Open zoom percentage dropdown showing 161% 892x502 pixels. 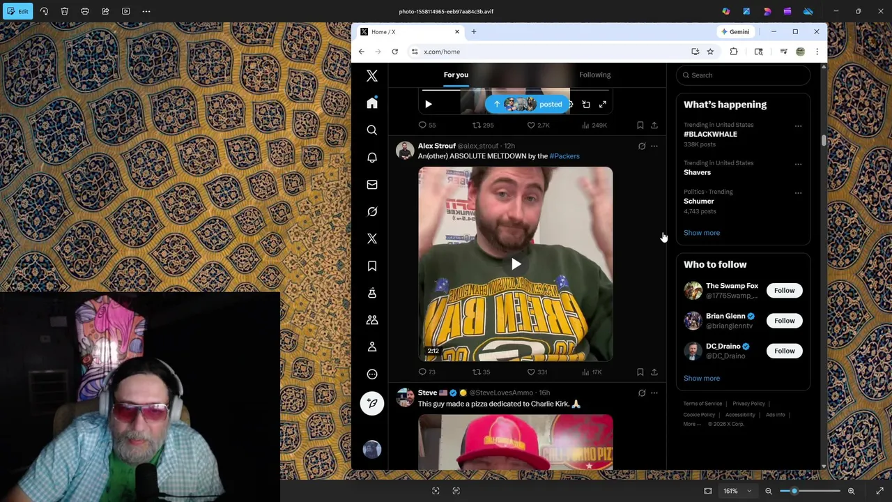pos(737,491)
